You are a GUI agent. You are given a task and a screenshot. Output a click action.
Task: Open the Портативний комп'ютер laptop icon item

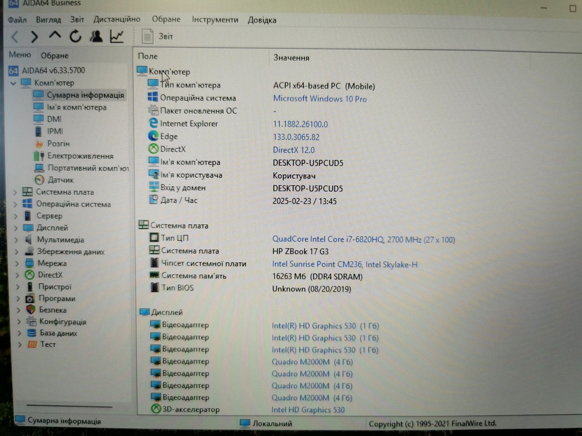click(40, 168)
